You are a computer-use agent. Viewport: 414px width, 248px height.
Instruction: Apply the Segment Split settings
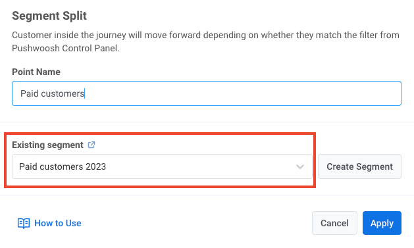382,223
